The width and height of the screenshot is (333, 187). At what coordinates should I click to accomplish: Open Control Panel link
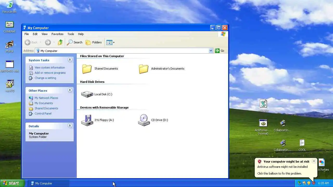coord(43,113)
